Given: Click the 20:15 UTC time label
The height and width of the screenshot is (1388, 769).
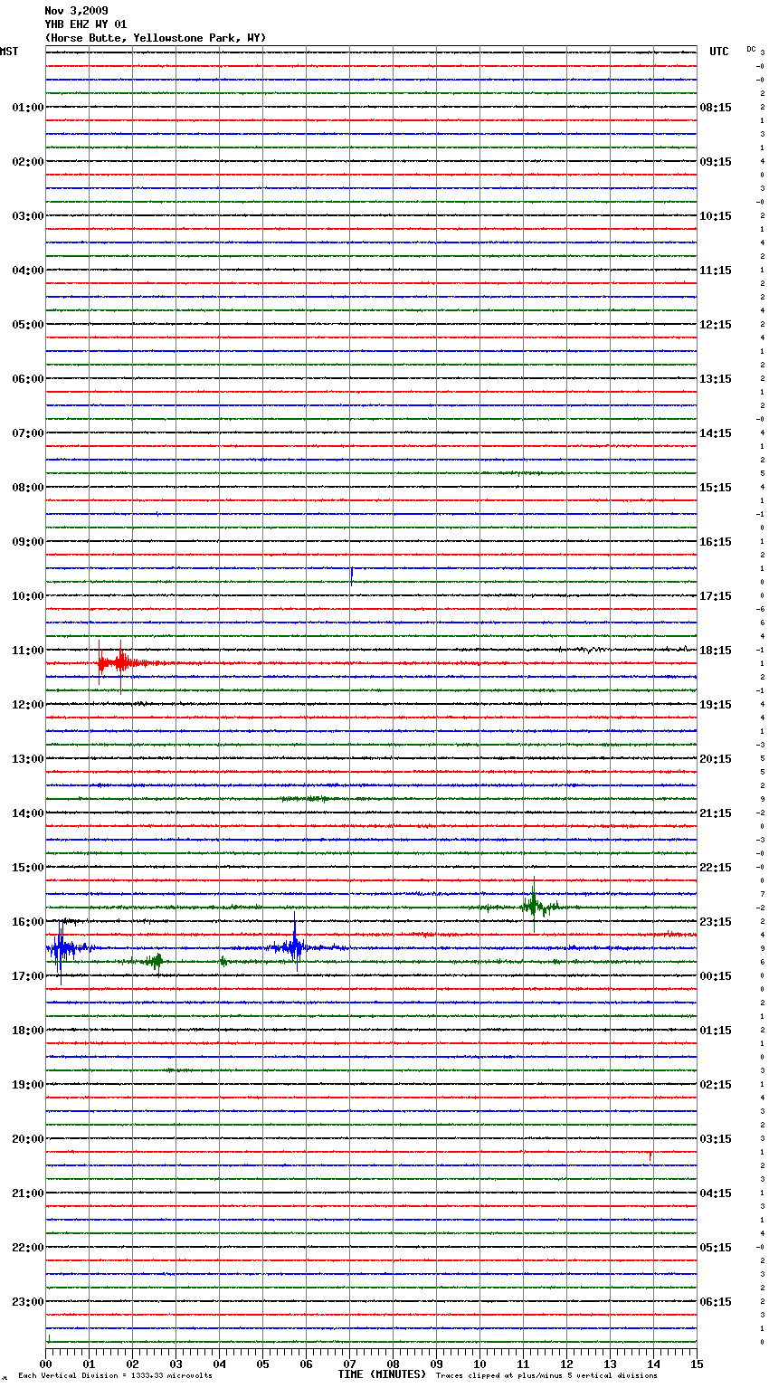Looking at the screenshot, I should coord(716,759).
